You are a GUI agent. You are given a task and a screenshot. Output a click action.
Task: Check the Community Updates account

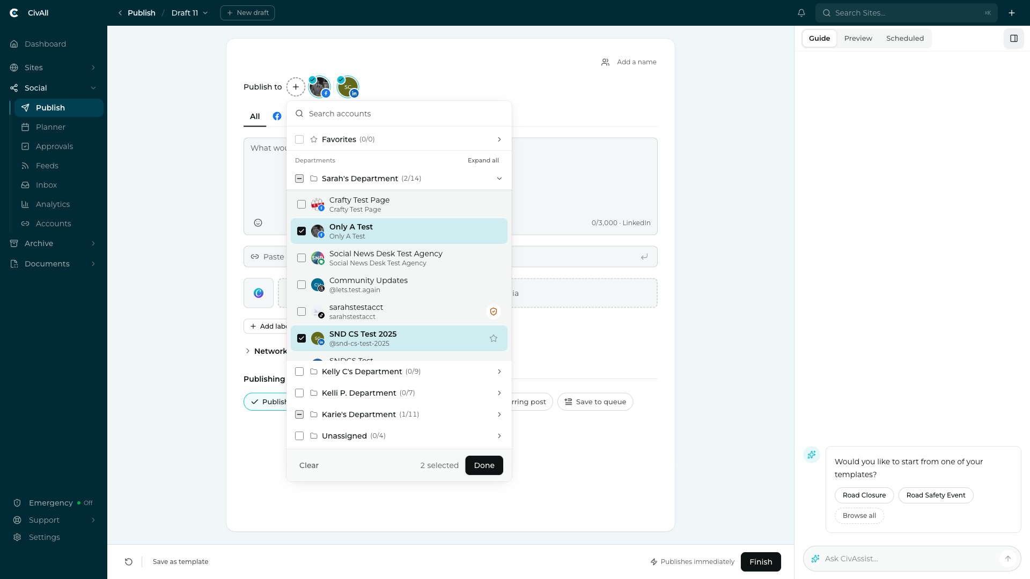(301, 285)
